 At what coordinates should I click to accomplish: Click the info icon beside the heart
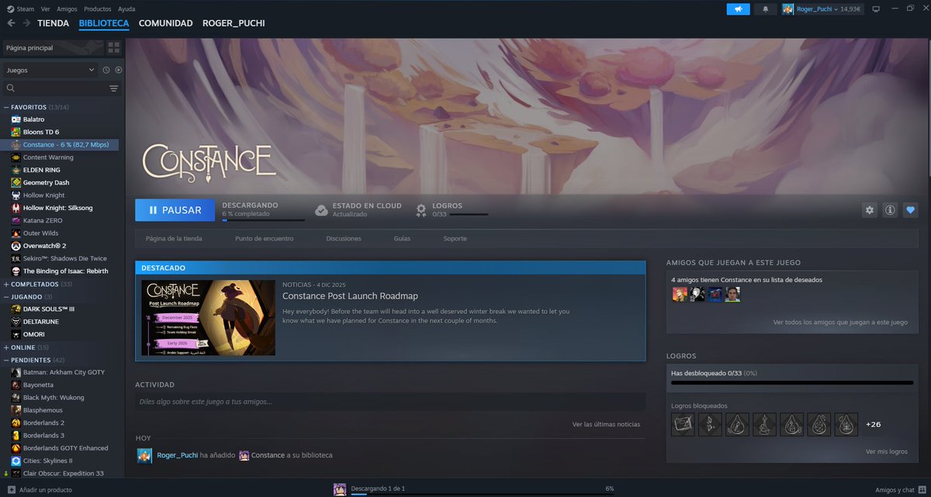(890, 209)
